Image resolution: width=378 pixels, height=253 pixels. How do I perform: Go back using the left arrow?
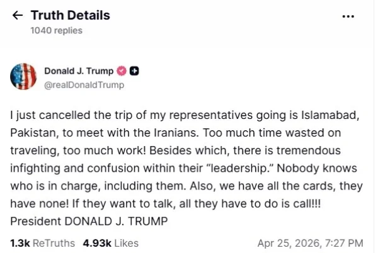pyautogui.click(x=18, y=16)
